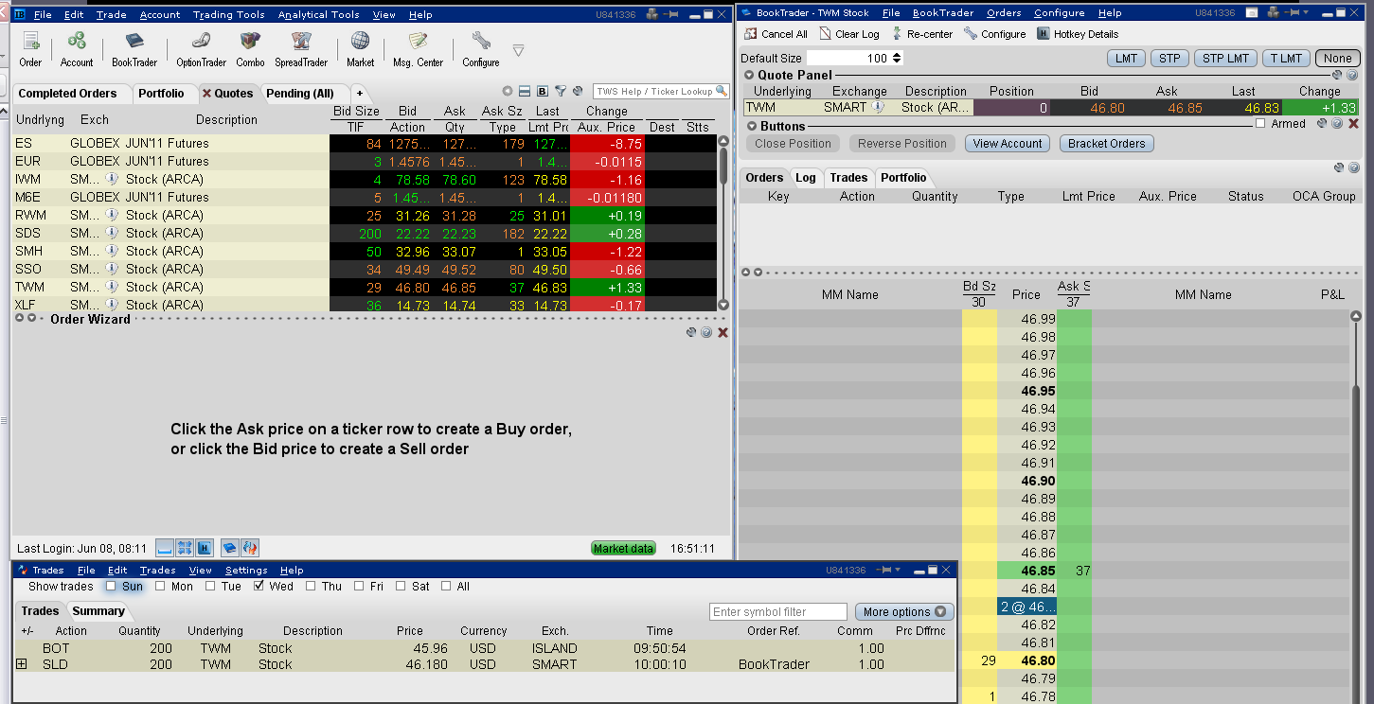Toggle the All show-trades checkbox
The image size is (1374, 704).
pos(447,586)
